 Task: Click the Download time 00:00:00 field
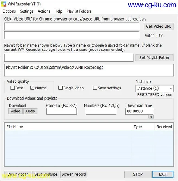139,111
